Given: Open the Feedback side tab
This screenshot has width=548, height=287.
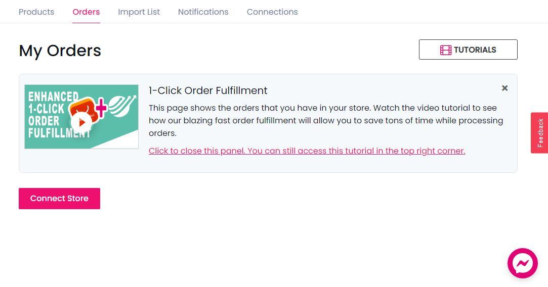Looking at the screenshot, I should [539, 133].
